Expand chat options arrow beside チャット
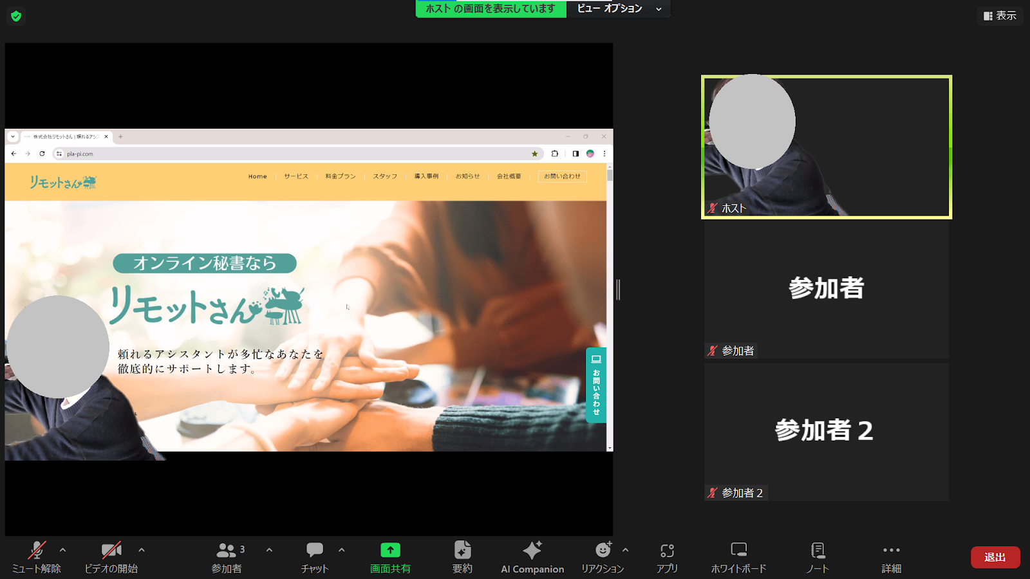 point(342,550)
